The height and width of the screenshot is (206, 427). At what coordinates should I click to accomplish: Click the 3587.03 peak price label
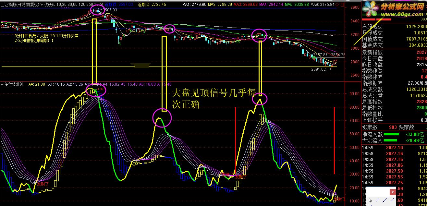tap(110, 10)
